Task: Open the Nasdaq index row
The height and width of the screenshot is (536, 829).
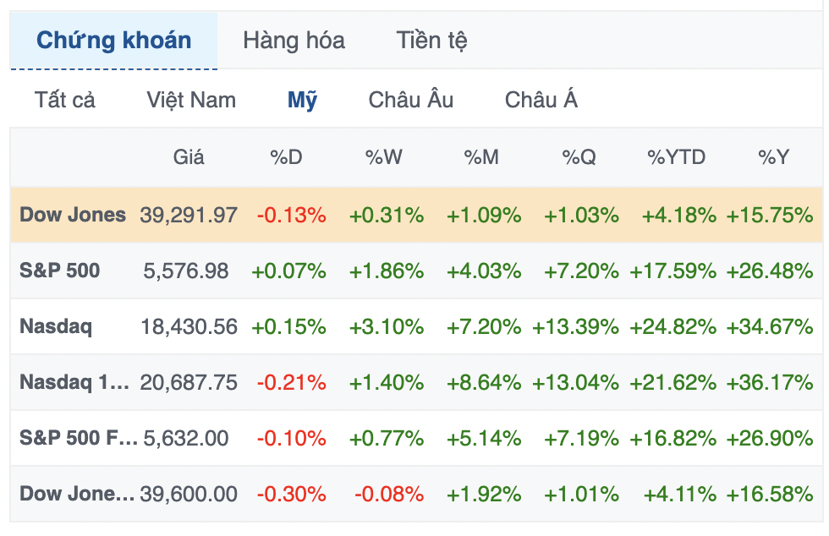Action: point(416,326)
